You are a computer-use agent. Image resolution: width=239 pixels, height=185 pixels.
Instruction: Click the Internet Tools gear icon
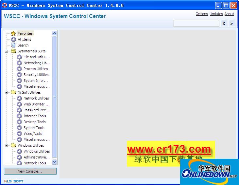click(x=19, y=116)
